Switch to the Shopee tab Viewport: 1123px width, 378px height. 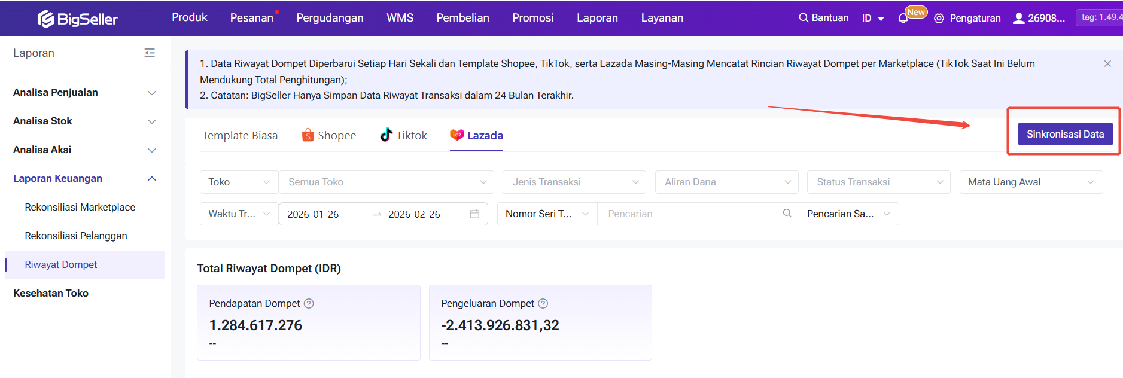[x=329, y=136]
